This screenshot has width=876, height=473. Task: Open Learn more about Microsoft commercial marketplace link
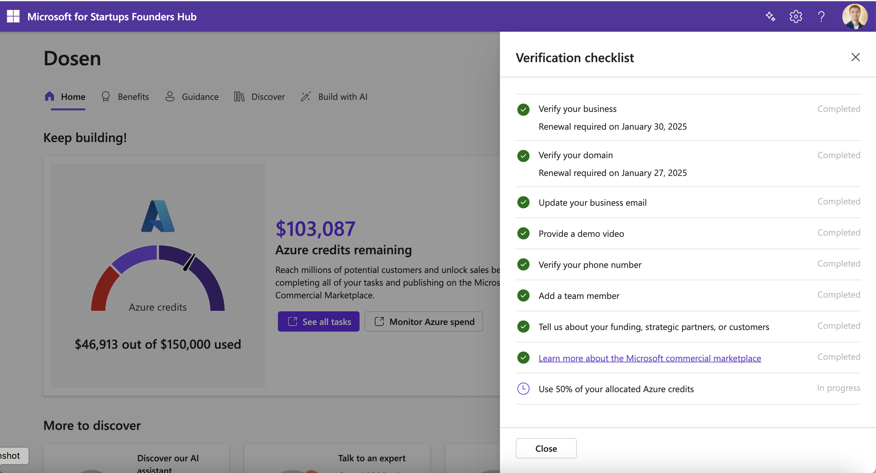click(650, 358)
